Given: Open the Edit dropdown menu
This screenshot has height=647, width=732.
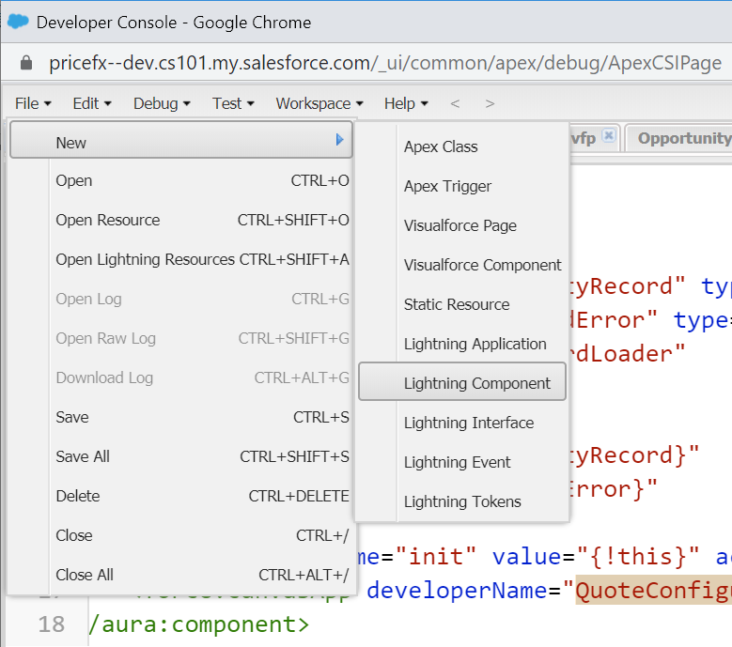Looking at the screenshot, I should coord(92,103).
